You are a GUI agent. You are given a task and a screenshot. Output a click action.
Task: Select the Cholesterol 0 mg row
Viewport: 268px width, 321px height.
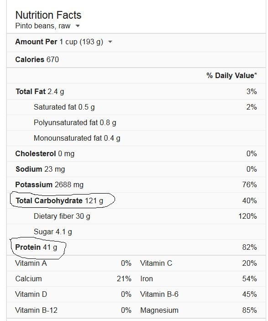pyautogui.click(x=136, y=154)
